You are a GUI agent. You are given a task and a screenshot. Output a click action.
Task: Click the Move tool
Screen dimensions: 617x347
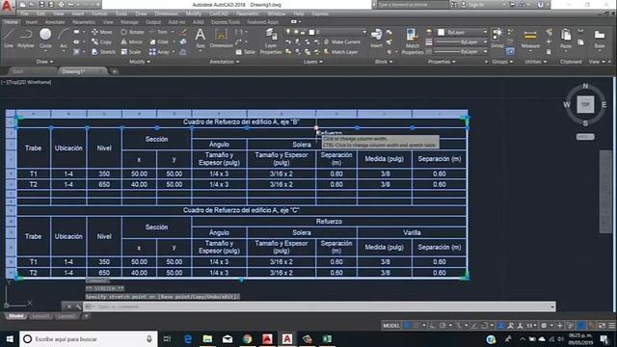[x=102, y=32]
